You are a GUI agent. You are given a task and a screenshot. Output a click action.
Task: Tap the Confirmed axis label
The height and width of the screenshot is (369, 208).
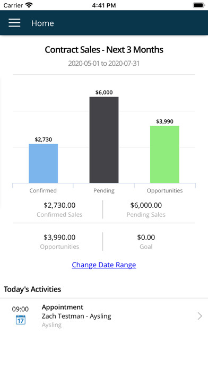[43, 190]
